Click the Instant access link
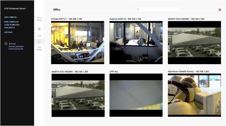 [x=16, y=49]
